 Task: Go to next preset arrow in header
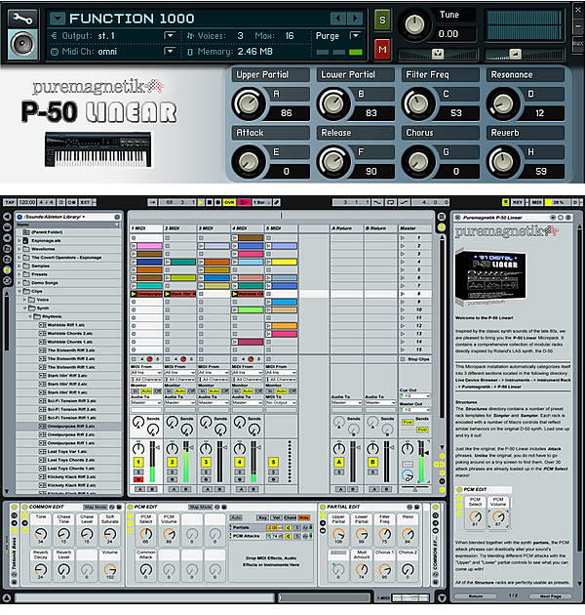355,18
